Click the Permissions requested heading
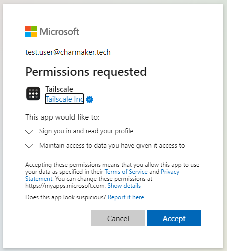This screenshot has height=251, width=227. click(86, 72)
